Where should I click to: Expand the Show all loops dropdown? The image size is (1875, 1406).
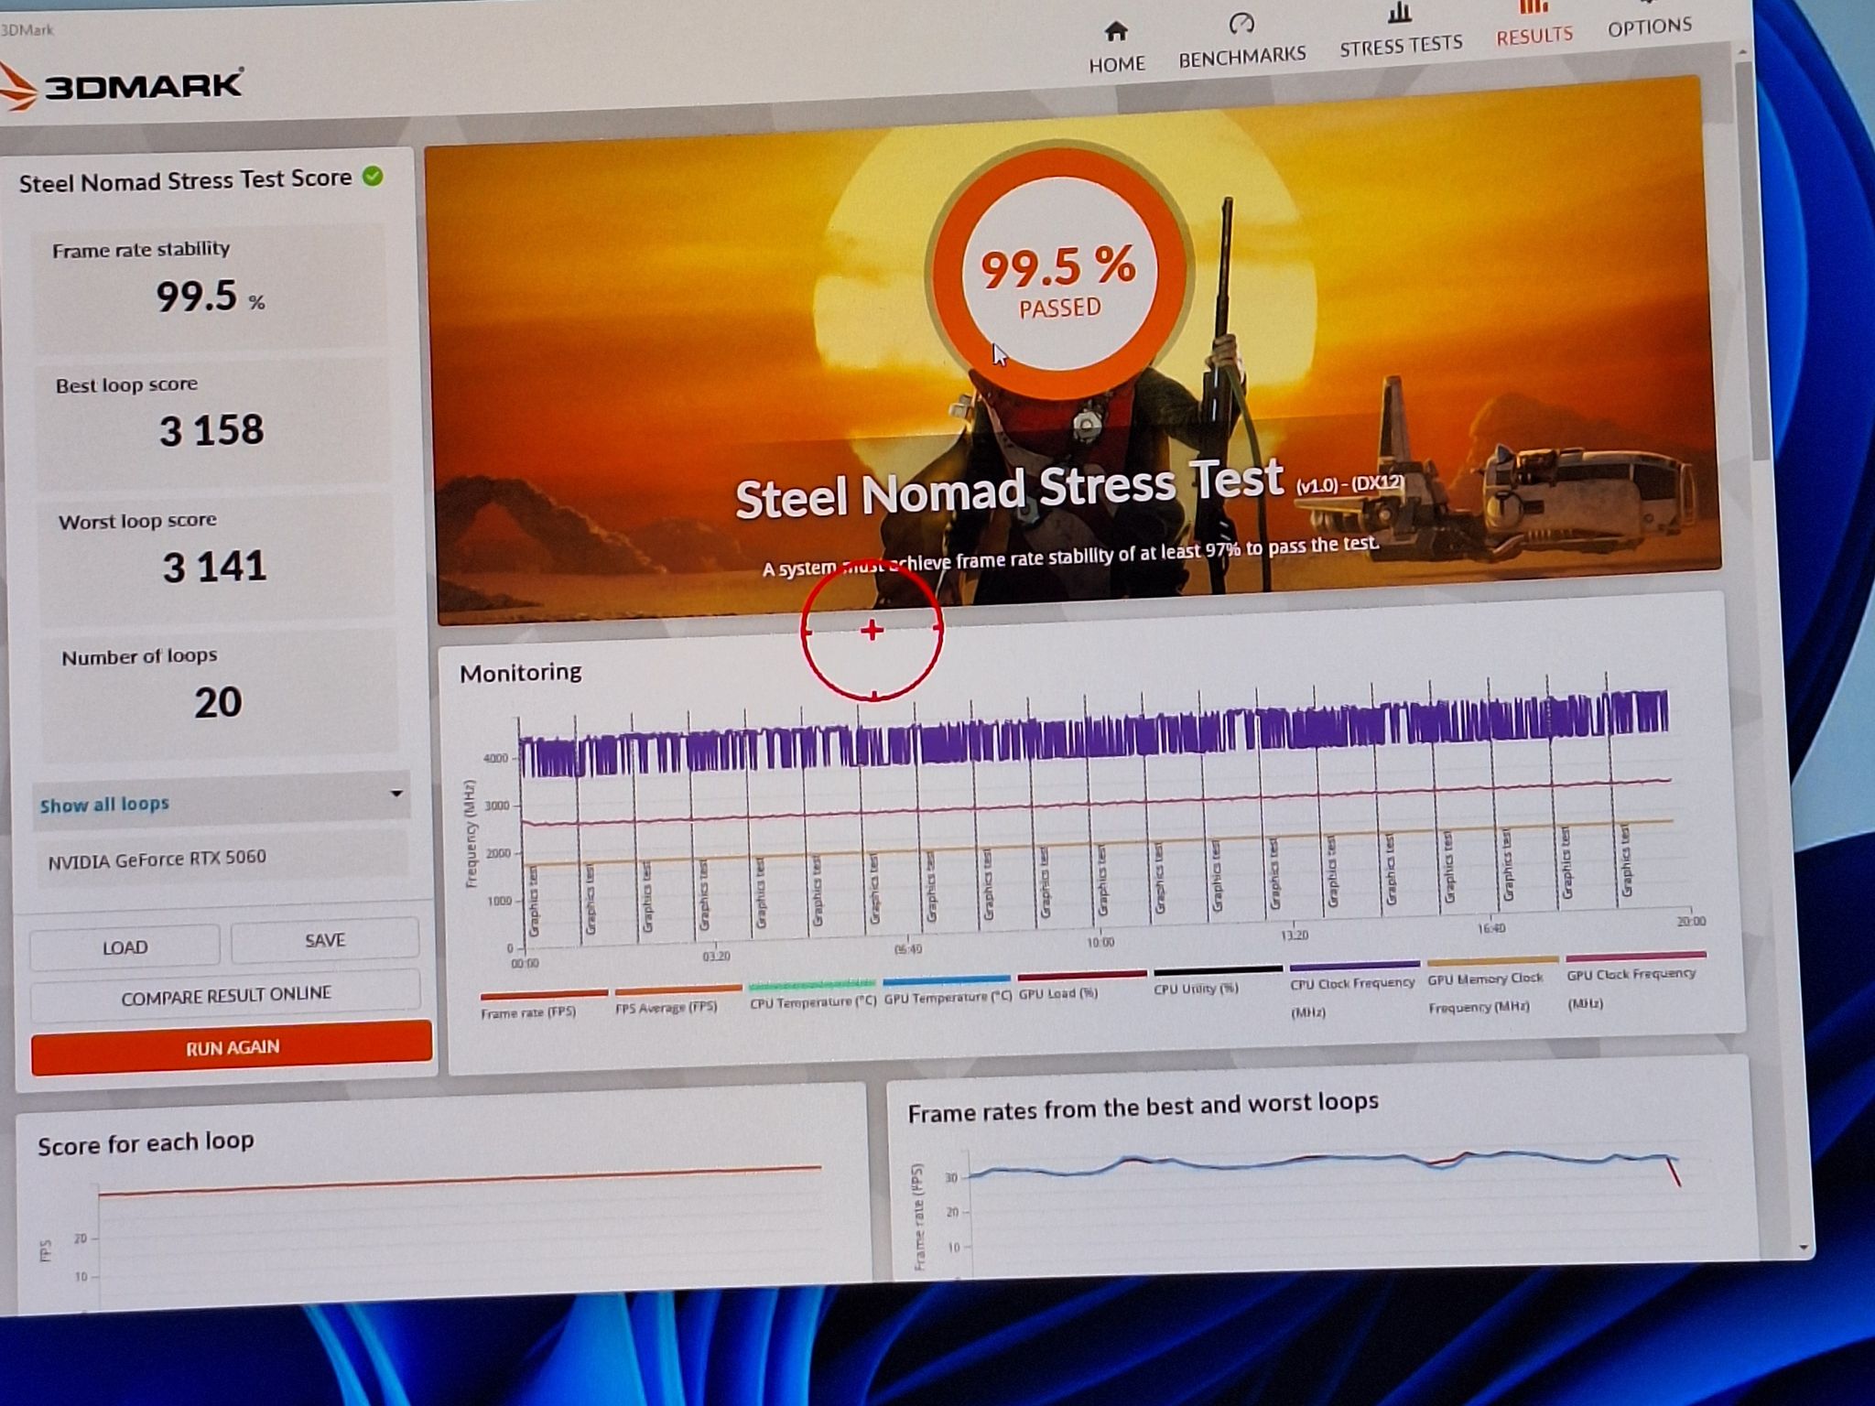[221, 803]
